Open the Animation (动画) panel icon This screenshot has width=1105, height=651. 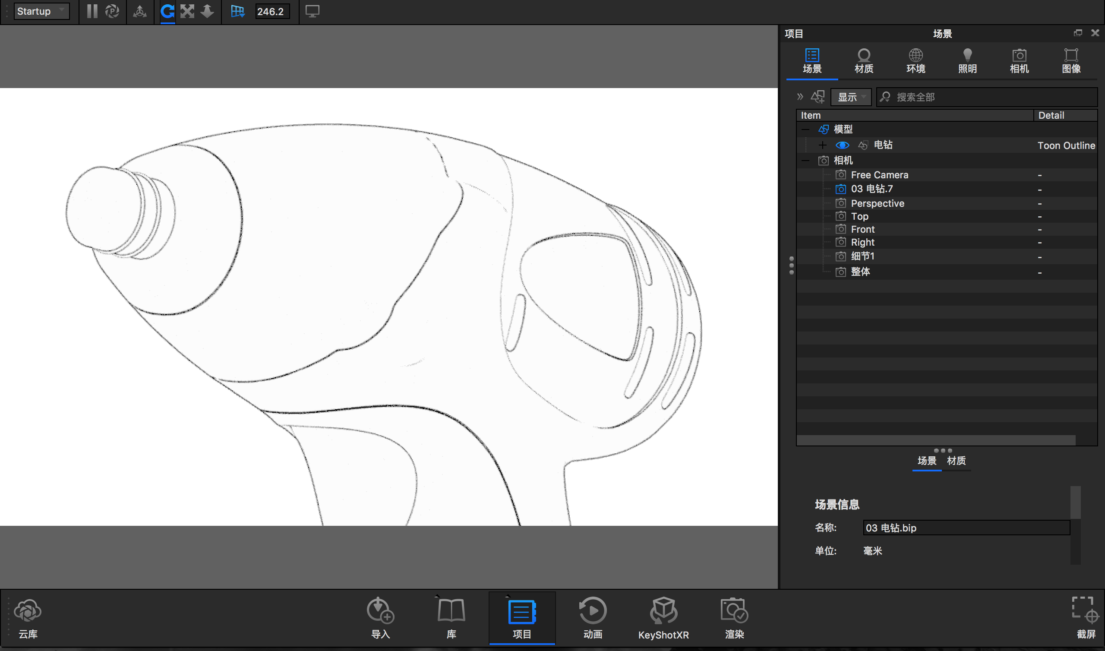pyautogui.click(x=592, y=611)
